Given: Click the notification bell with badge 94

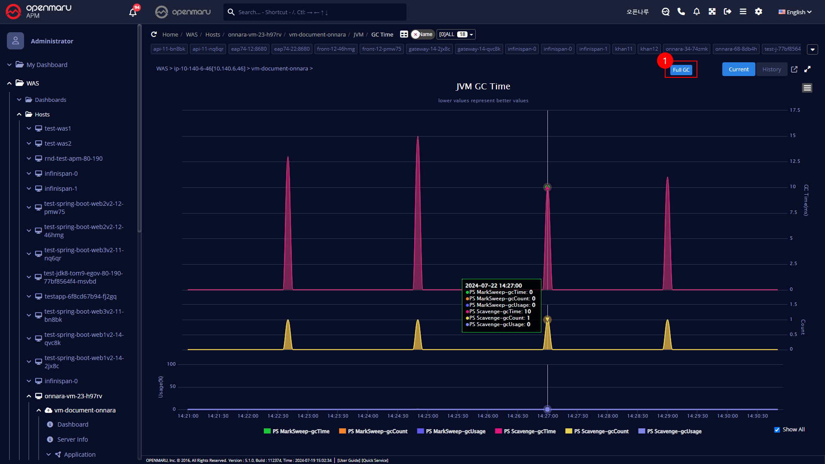Looking at the screenshot, I should click(133, 12).
